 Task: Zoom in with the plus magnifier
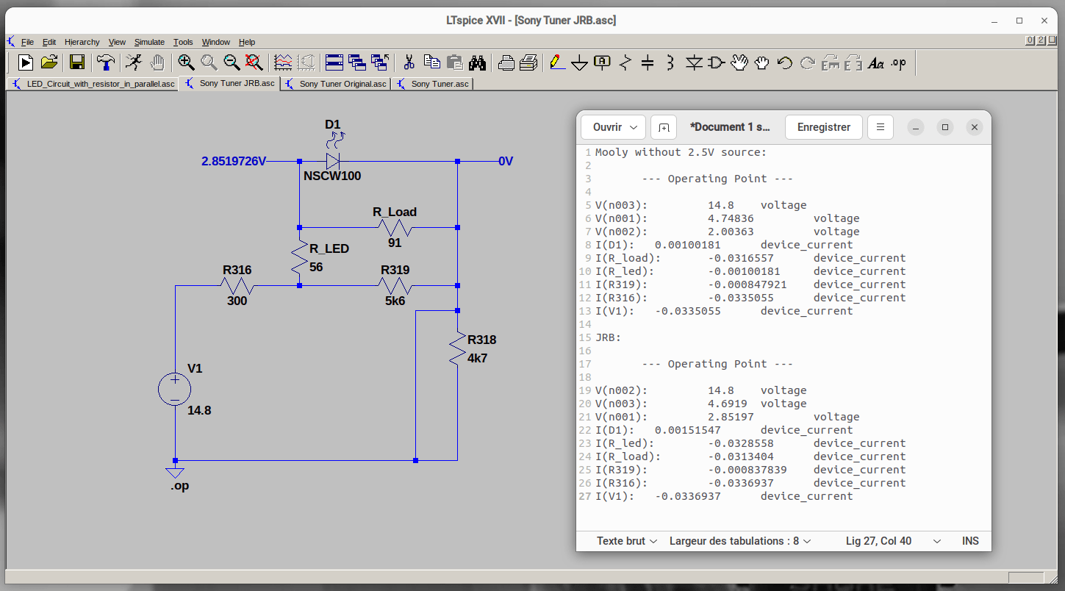(x=186, y=62)
